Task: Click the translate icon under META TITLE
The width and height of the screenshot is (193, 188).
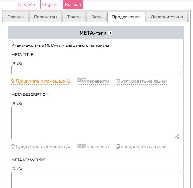Action: click(82, 80)
